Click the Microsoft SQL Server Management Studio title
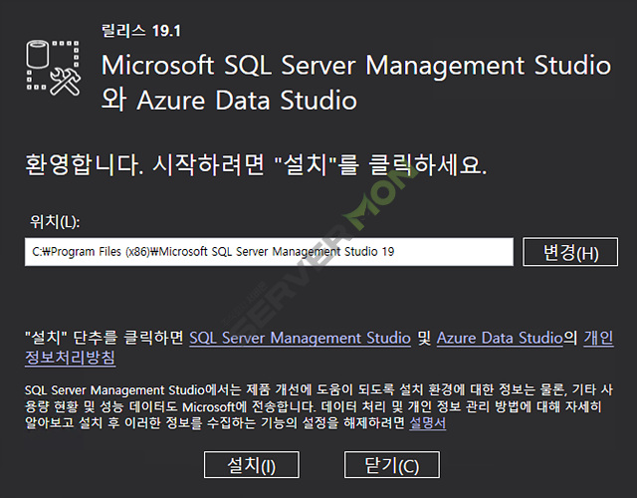Image resolution: width=637 pixels, height=498 pixels. click(356, 83)
